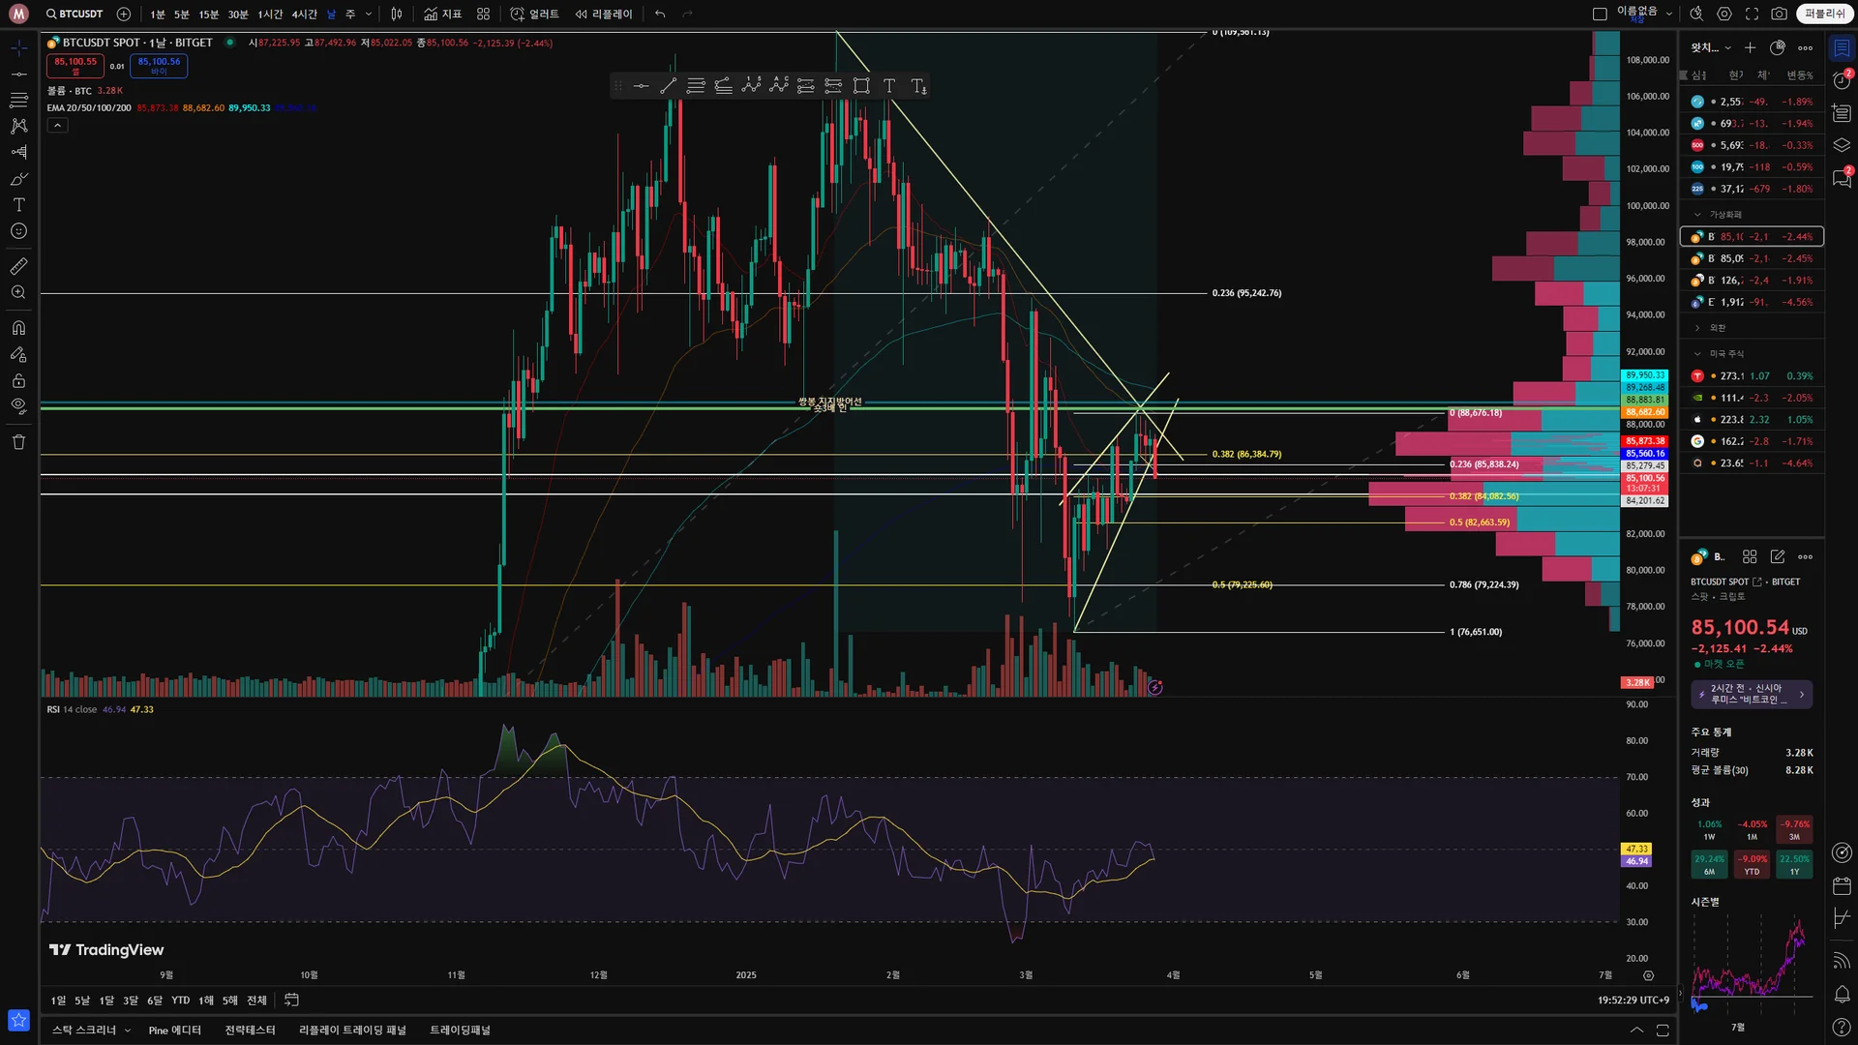Expand the timeframe interval dropdown
The image size is (1858, 1045).
pyautogui.click(x=369, y=14)
